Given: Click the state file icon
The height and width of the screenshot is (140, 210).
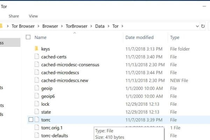Looking at the screenshot, I should tap(37, 112).
